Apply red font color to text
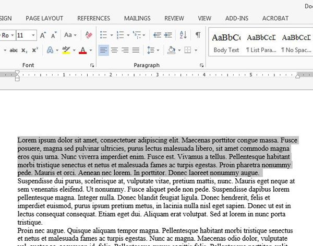 pyautogui.click(x=82, y=51)
